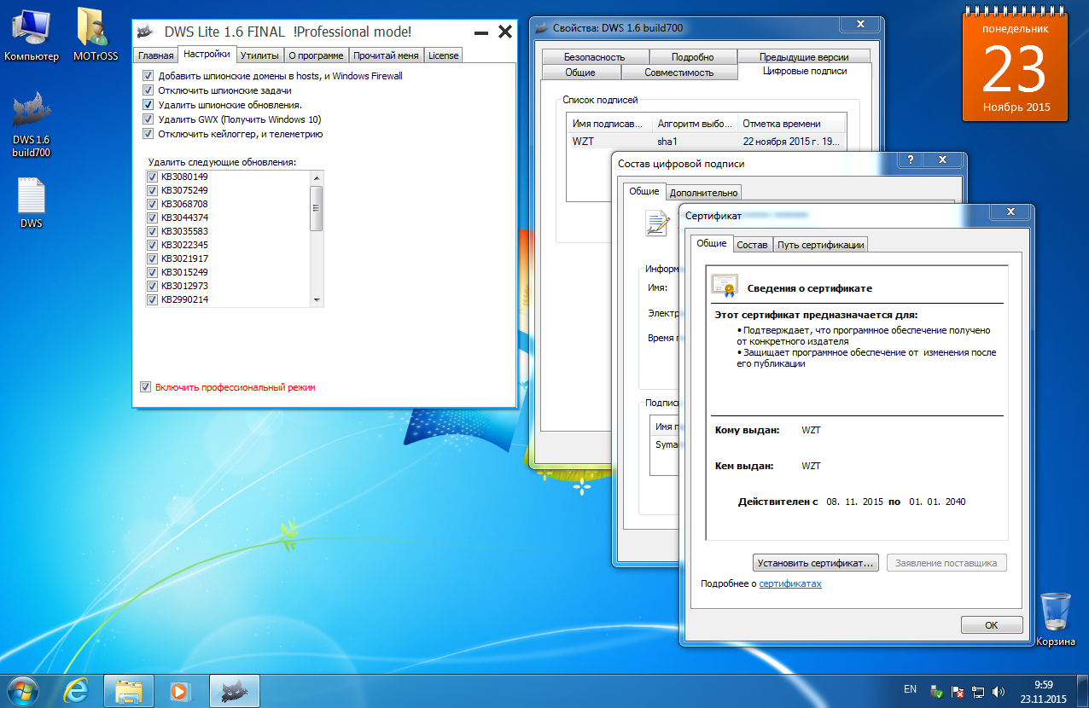Screen dimensions: 1089x708
Task: Uncheck update KB3075249 in the list
Action: 153,190
